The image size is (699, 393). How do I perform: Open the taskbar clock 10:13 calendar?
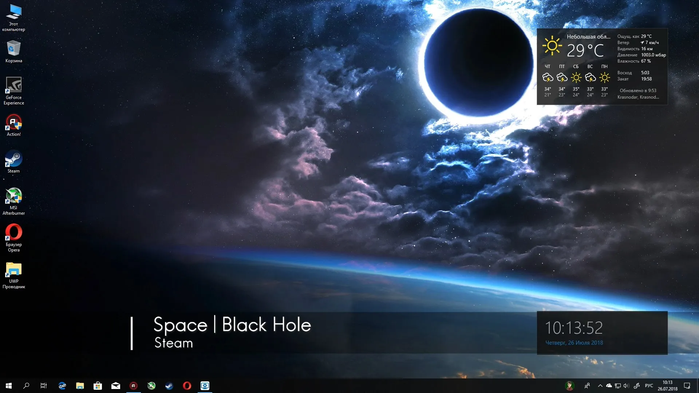point(668,386)
